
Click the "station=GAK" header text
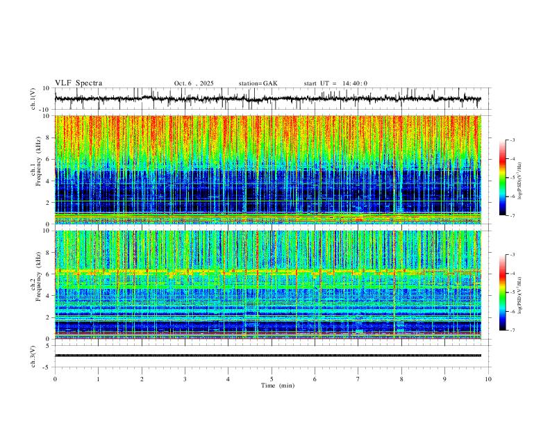258,83
